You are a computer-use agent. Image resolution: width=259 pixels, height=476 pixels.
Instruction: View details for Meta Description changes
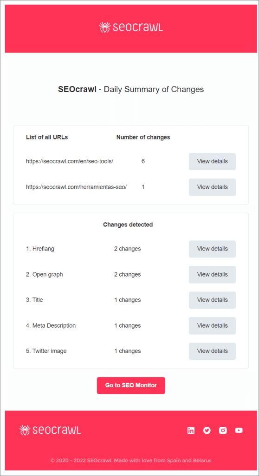tap(212, 325)
